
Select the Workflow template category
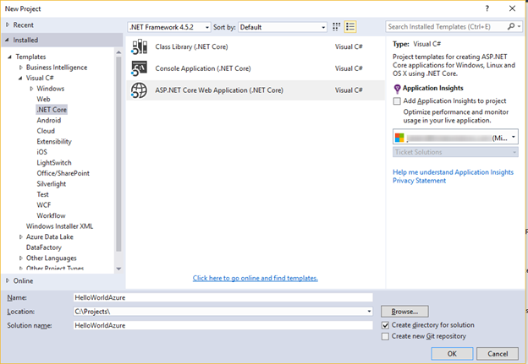tap(51, 215)
